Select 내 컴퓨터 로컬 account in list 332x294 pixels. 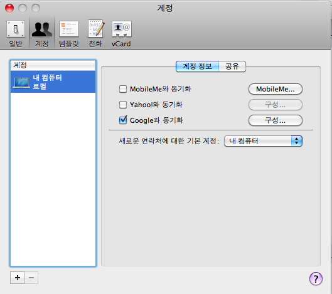(53, 82)
